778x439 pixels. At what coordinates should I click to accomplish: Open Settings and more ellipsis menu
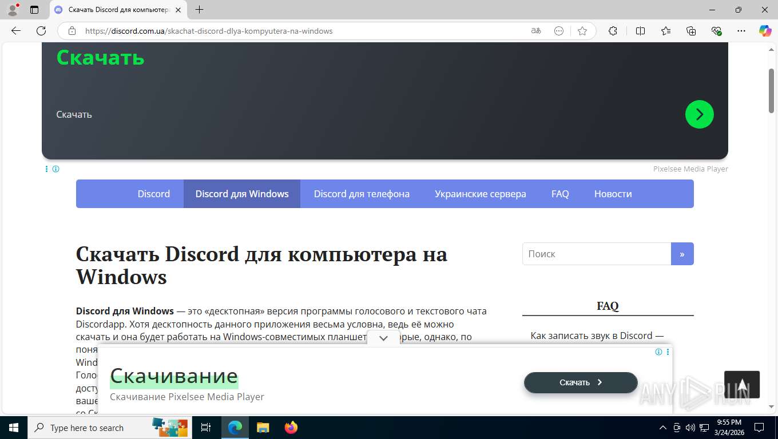coord(741,31)
